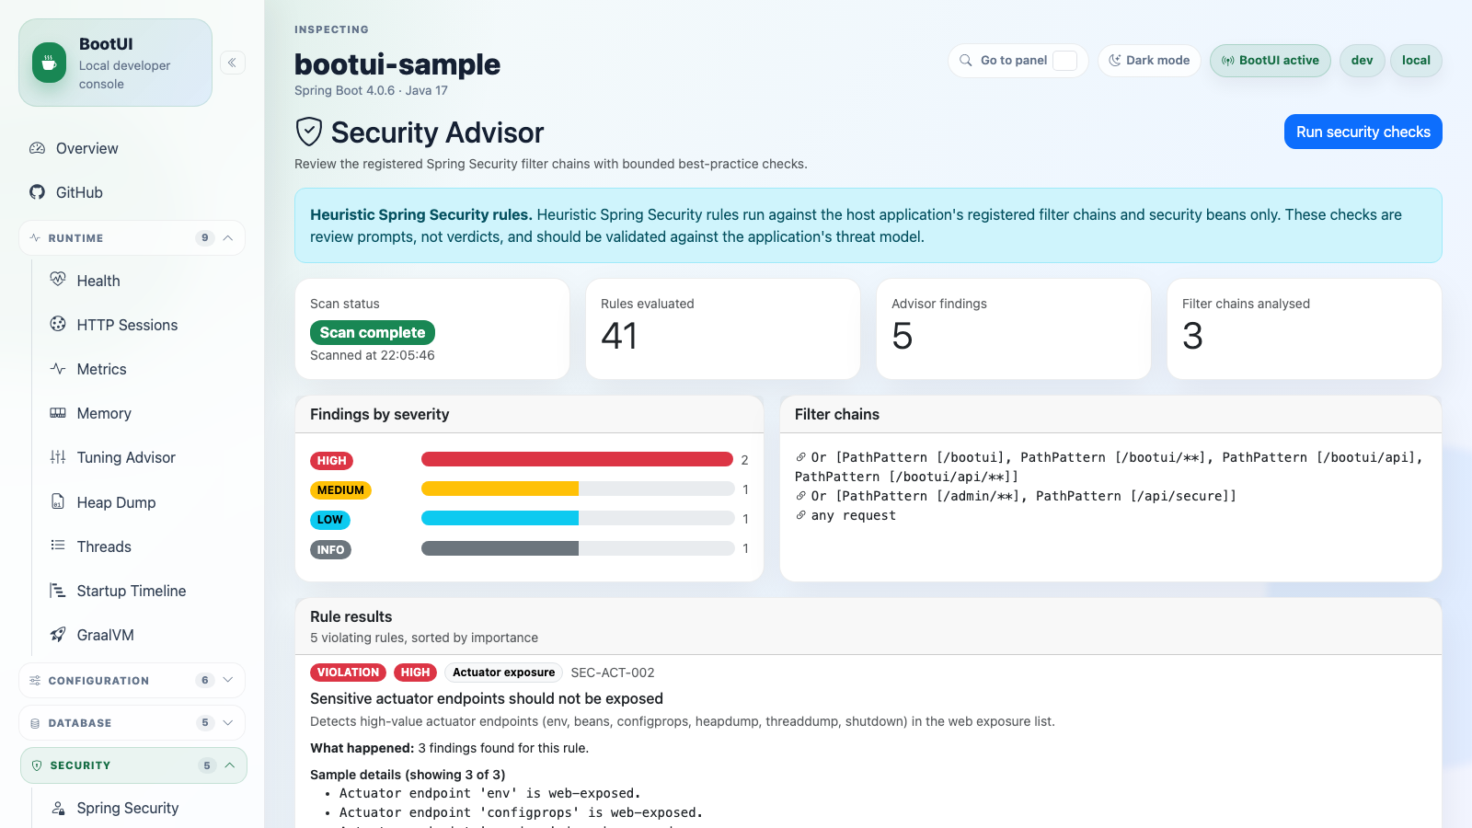Open the Overview page
This screenshot has height=828, width=1472.
[132, 148]
